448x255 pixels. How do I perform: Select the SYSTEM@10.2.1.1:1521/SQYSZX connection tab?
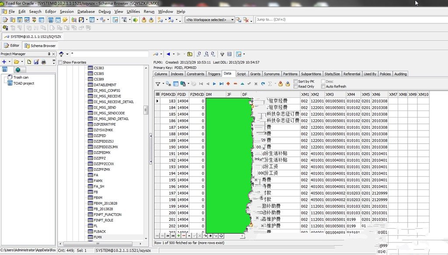33,37
